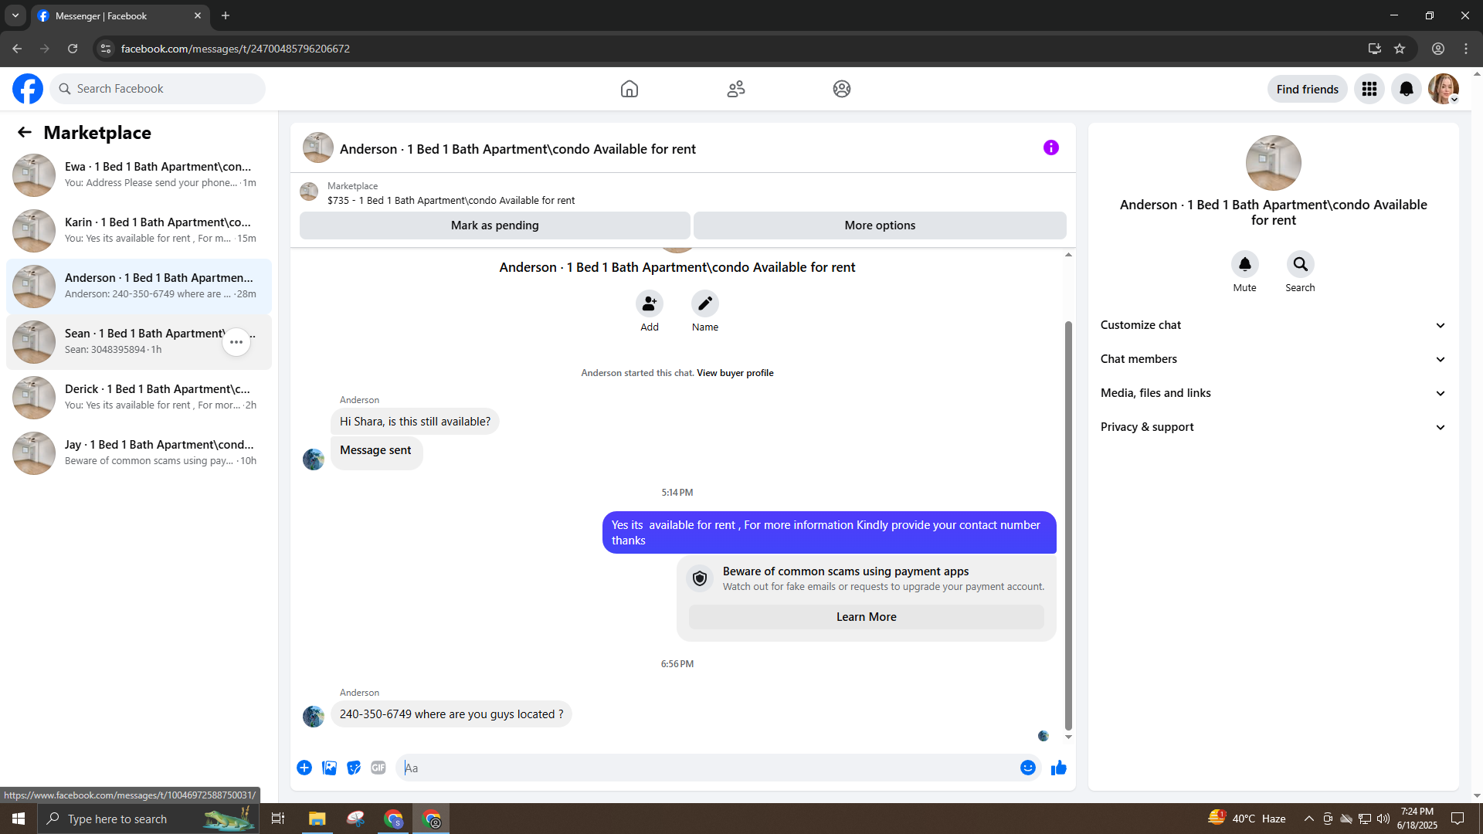Open the Windows notification center
This screenshot has width=1483, height=834.
(x=1458, y=819)
